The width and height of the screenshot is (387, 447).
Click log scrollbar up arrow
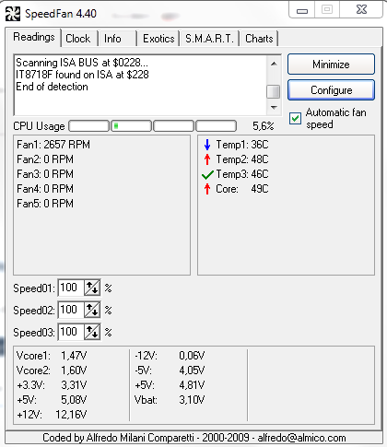point(274,64)
